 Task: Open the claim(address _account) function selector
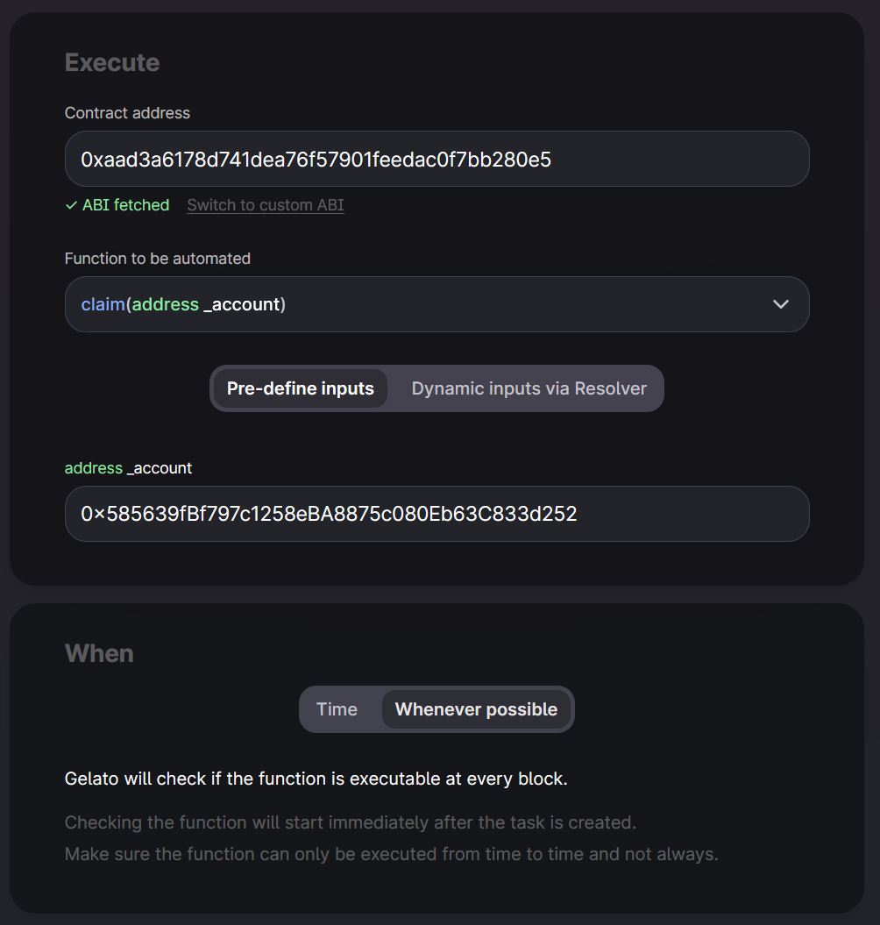click(421, 304)
